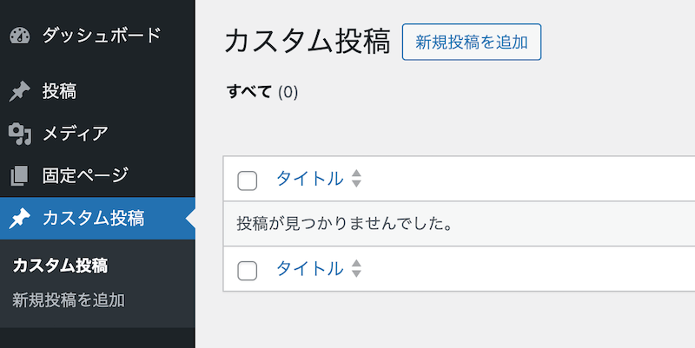This screenshot has height=348, width=695.
Task: Click sort arrows next to top タイトル header
Action: (355, 180)
